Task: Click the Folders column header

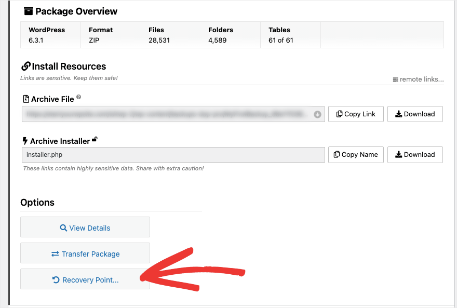Action: coord(221,30)
